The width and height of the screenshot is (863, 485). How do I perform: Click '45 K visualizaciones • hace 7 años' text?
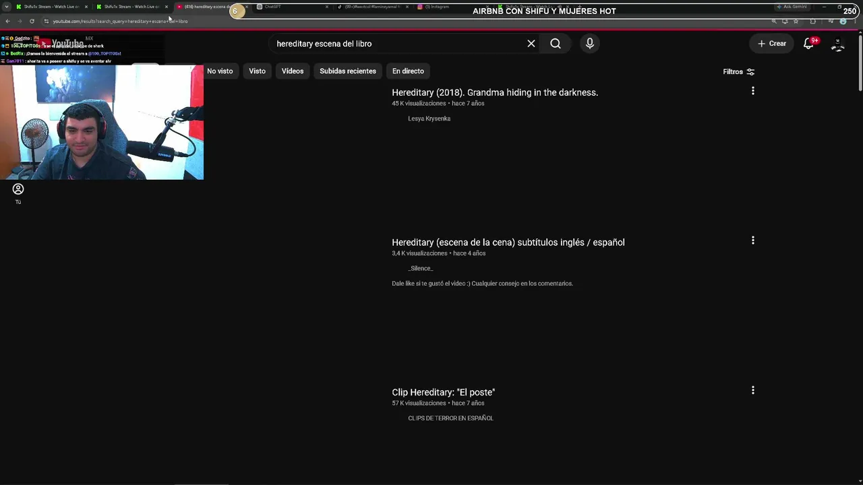pos(438,104)
